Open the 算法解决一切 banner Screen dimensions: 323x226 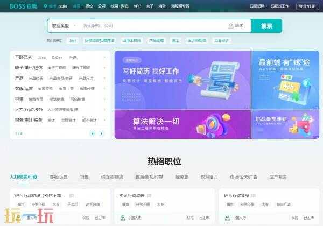click(182, 124)
